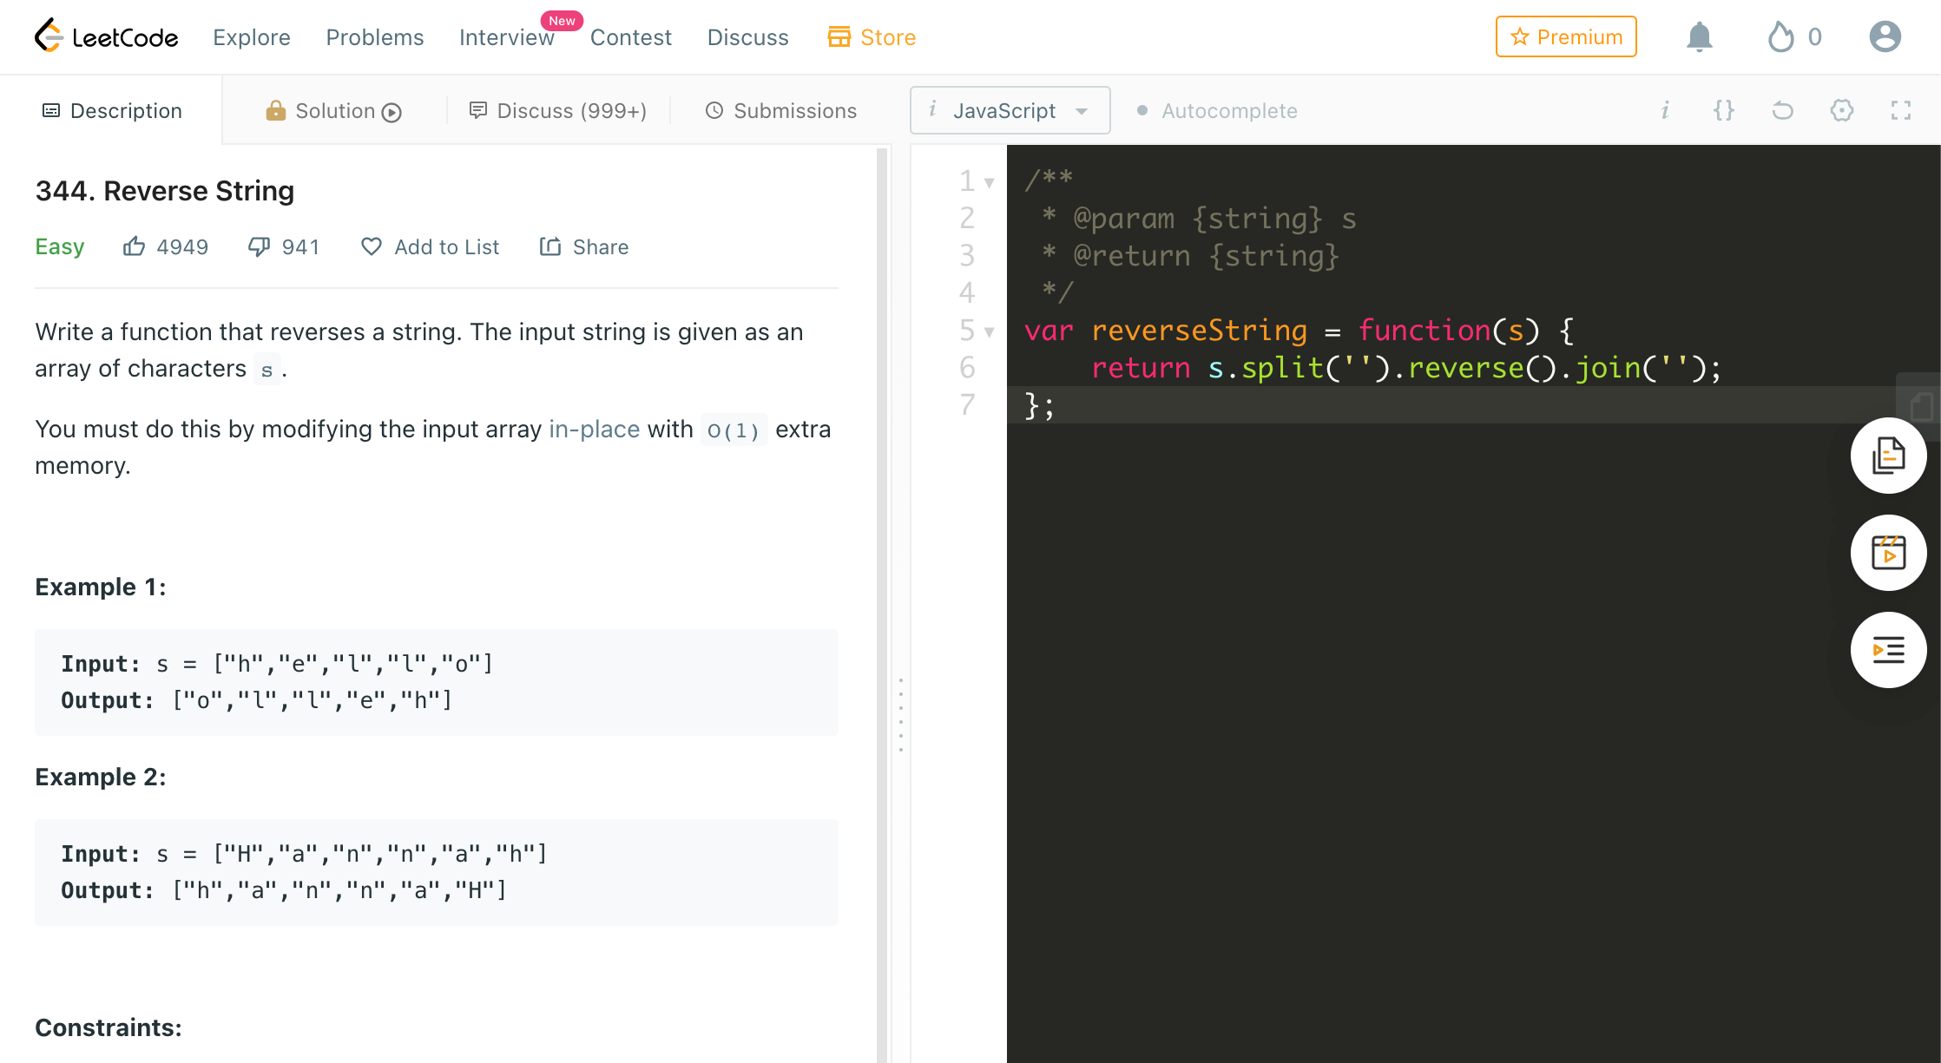Click the streak flame icon
1941x1063 pixels.
click(x=1781, y=36)
